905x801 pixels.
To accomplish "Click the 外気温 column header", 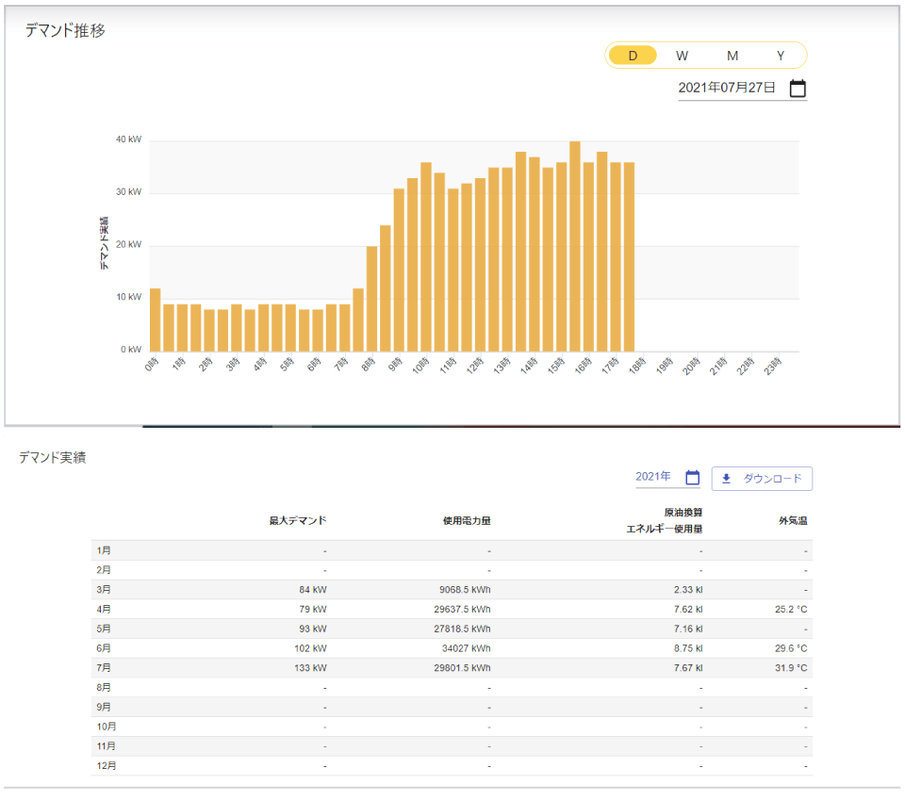I will [x=792, y=520].
